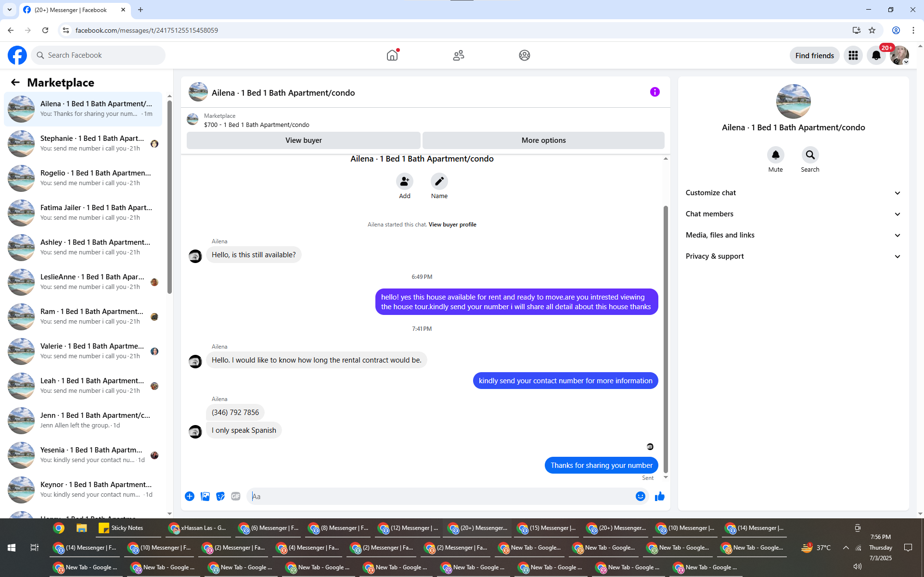
Task: Open more actions plus icon
Action: (190, 496)
